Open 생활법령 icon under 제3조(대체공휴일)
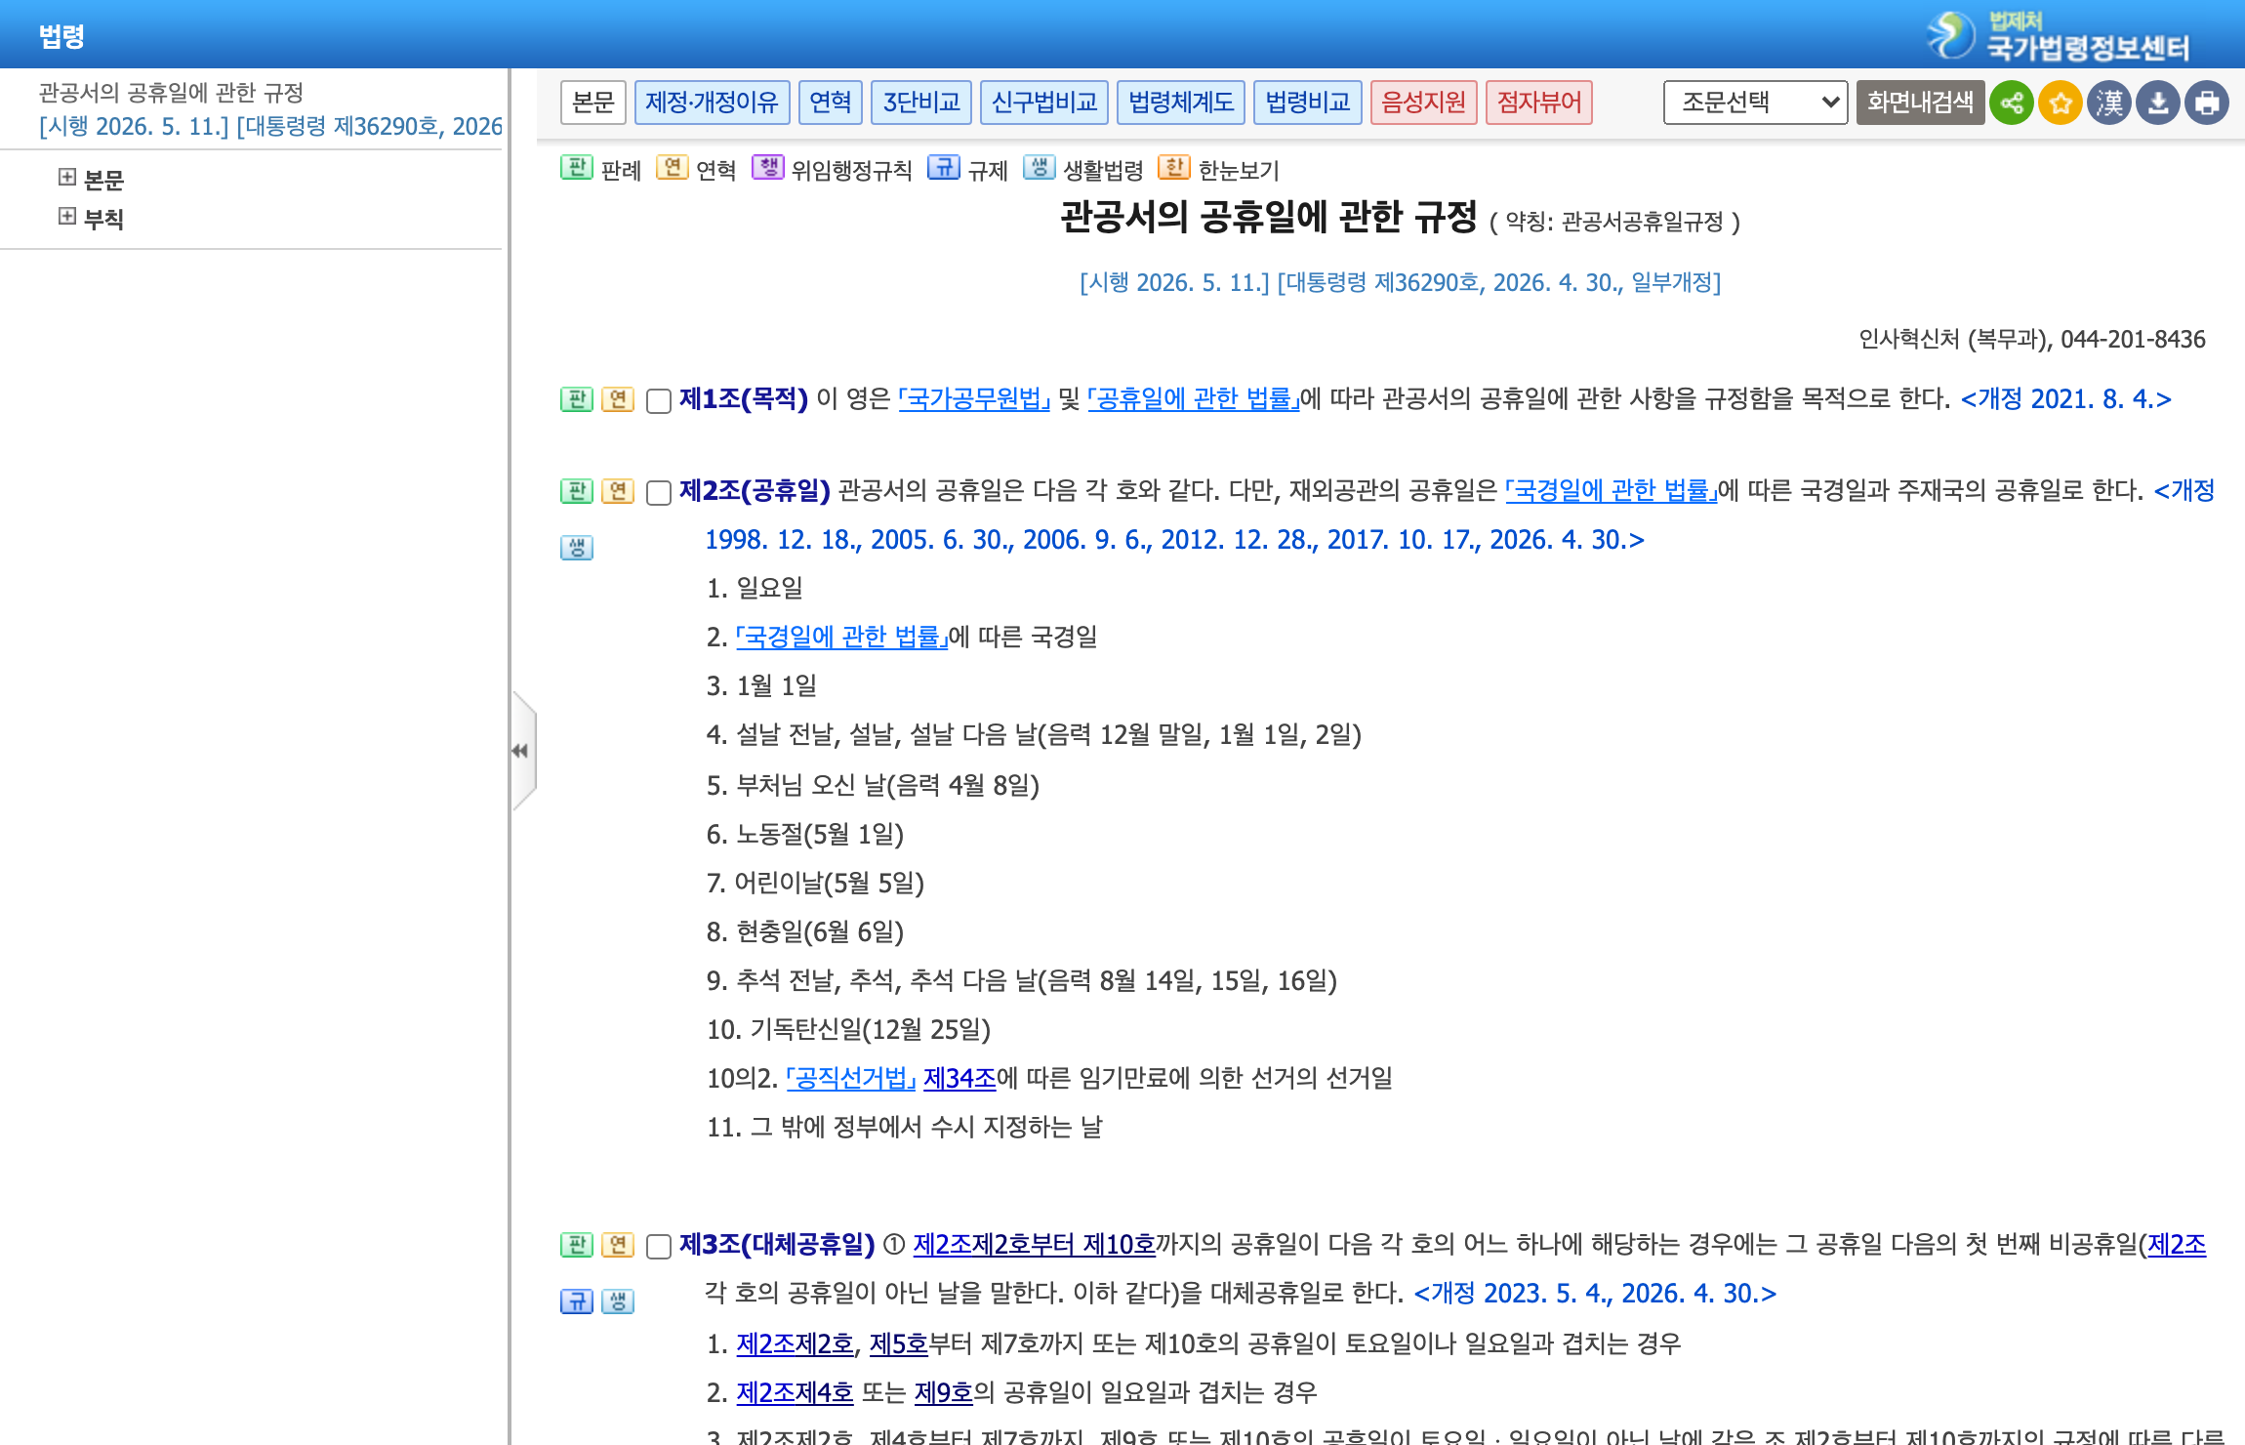This screenshot has width=2245, height=1445. tap(618, 1301)
